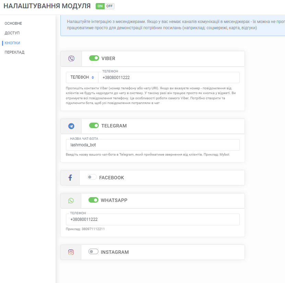Click the Facebook logo icon
The image size is (285, 283).
70,178
